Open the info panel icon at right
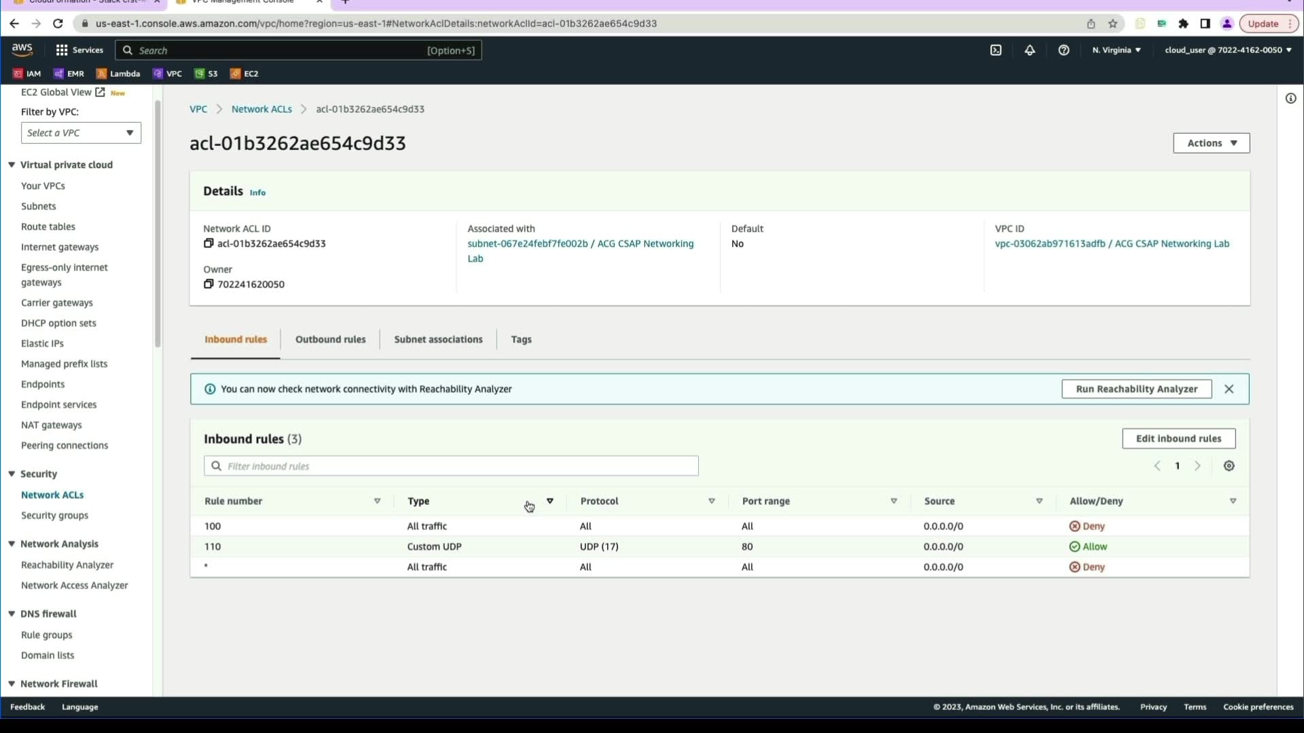This screenshot has width=1304, height=733. pos(1290,98)
